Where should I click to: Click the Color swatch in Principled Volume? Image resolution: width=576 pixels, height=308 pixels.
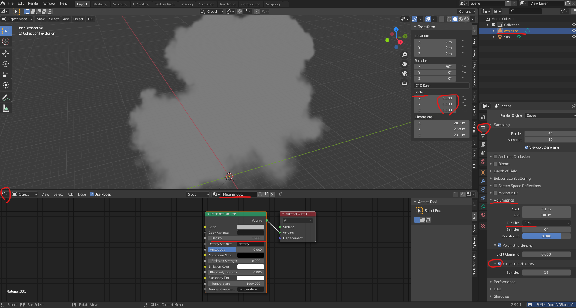tap(250, 227)
